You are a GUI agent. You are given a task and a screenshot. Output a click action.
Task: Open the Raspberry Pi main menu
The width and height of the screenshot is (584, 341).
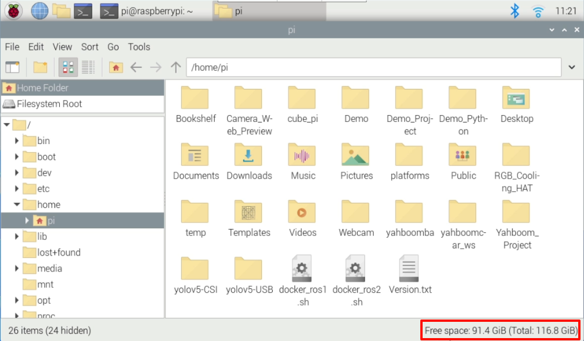click(x=13, y=11)
